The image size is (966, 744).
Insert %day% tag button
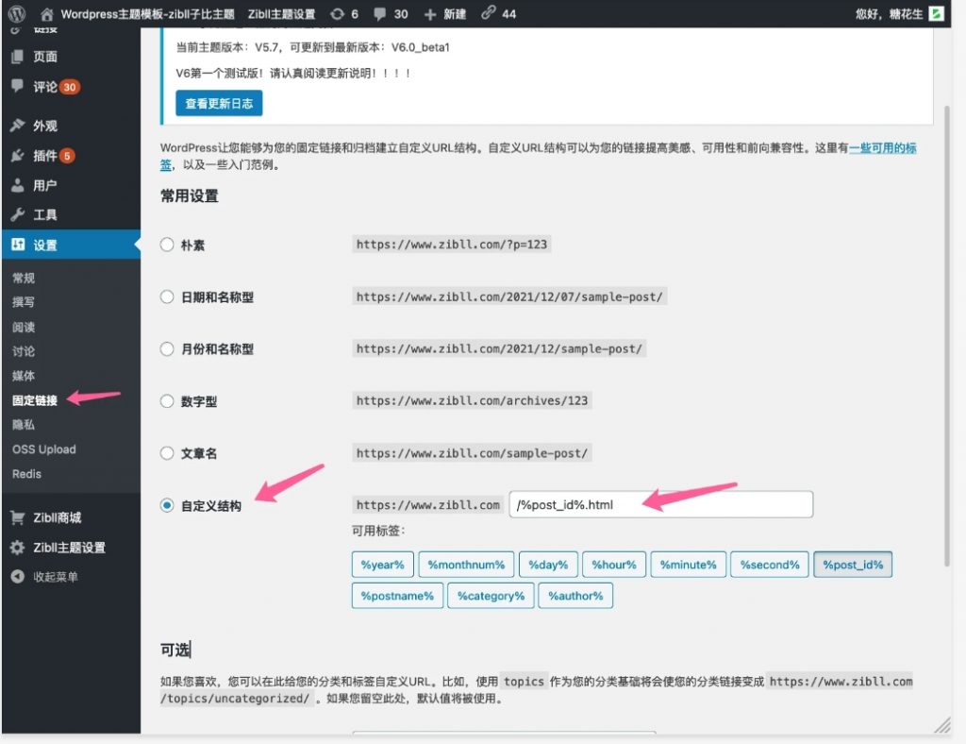pos(548,565)
